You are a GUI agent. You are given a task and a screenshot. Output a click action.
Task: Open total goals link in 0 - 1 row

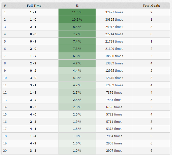[x=151, y=41]
